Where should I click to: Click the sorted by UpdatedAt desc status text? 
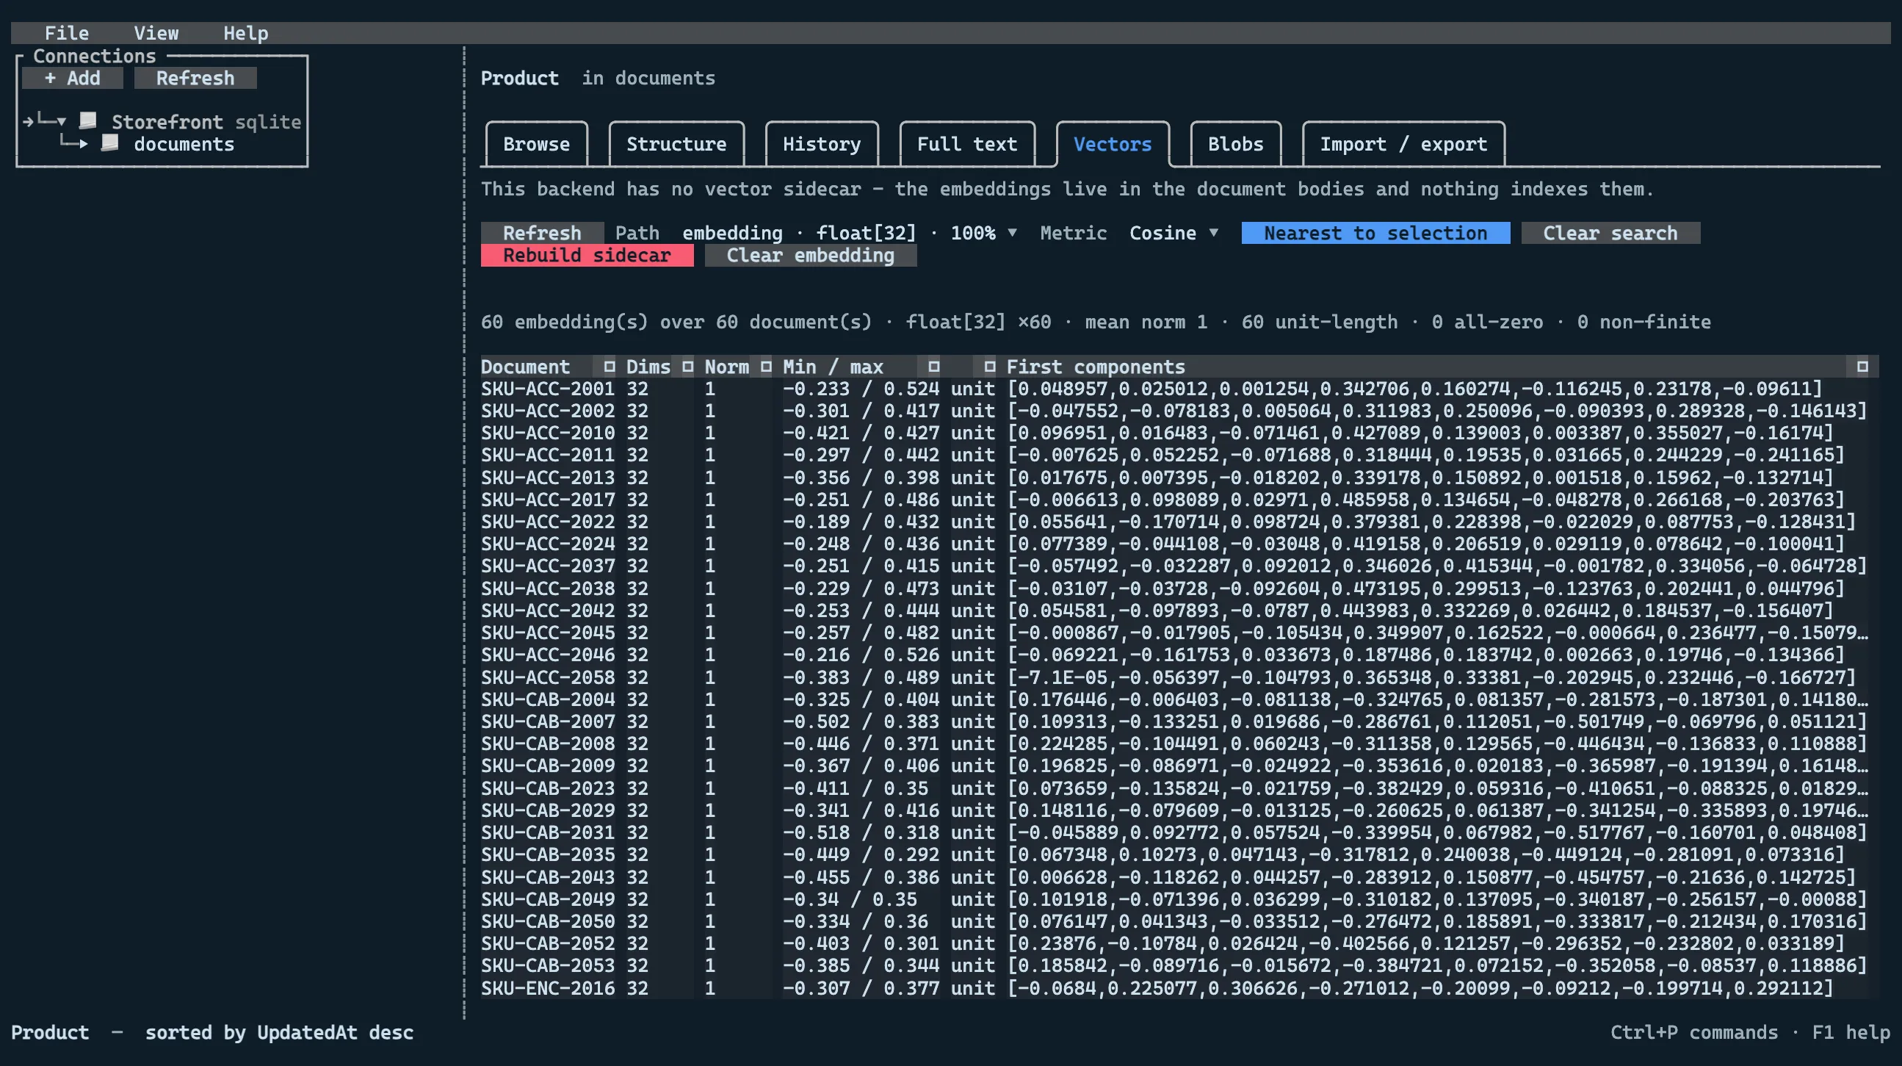pyautogui.click(x=279, y=1033)
